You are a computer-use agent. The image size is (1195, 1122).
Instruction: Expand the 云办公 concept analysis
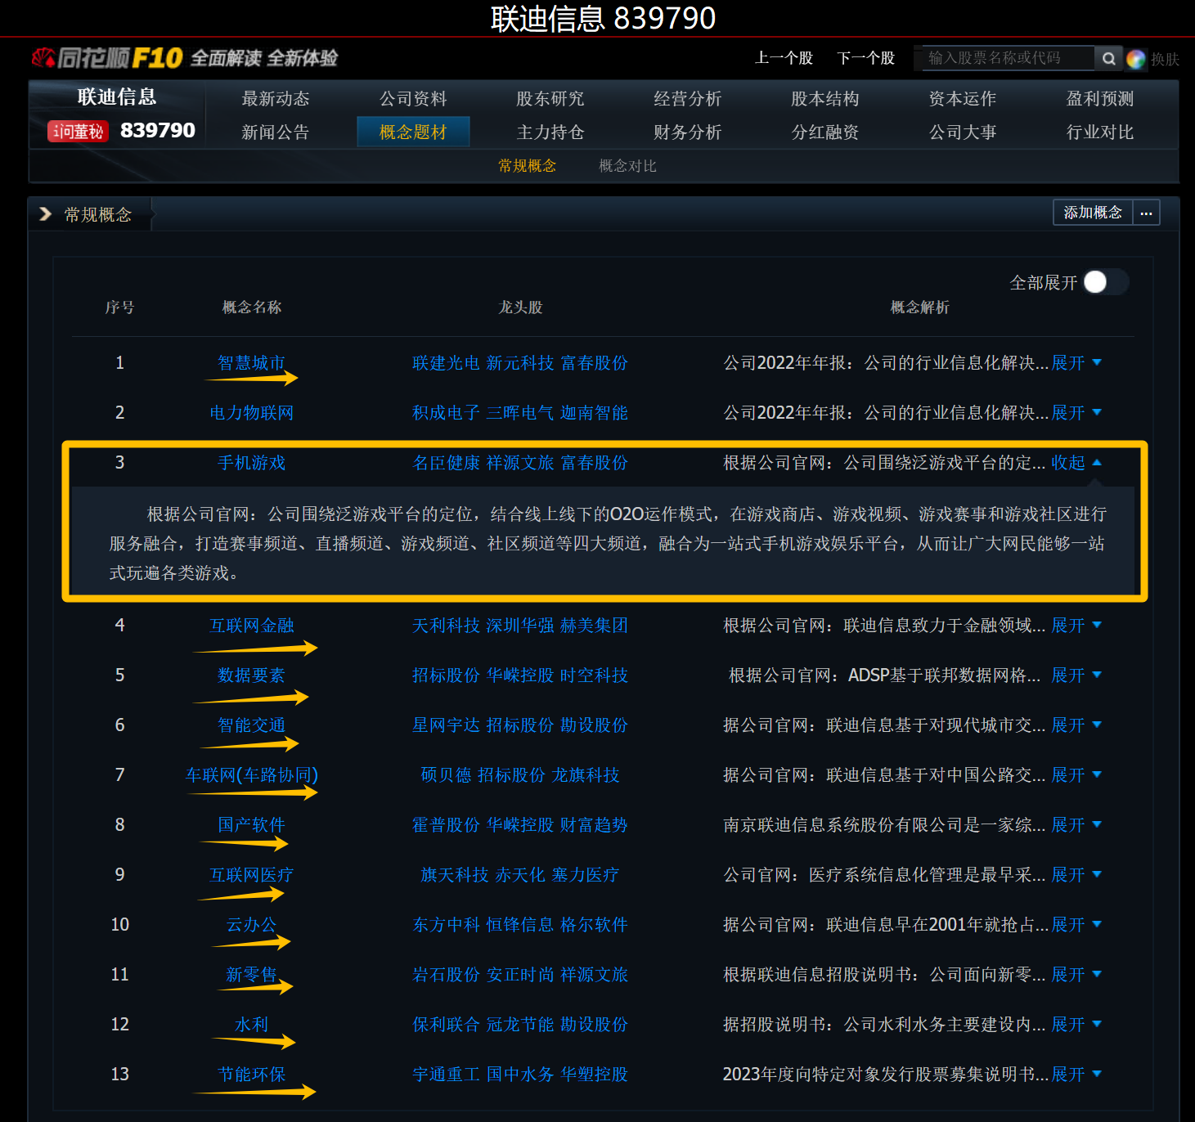click(1076, 925)
